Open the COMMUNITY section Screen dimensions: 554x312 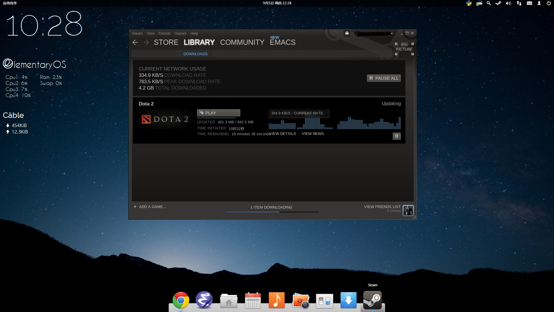point(242,42)
